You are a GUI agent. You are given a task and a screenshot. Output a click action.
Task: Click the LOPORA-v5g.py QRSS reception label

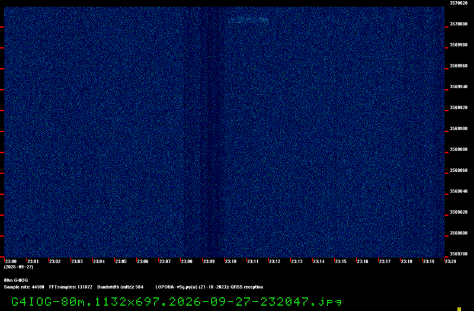pos(209,287)
